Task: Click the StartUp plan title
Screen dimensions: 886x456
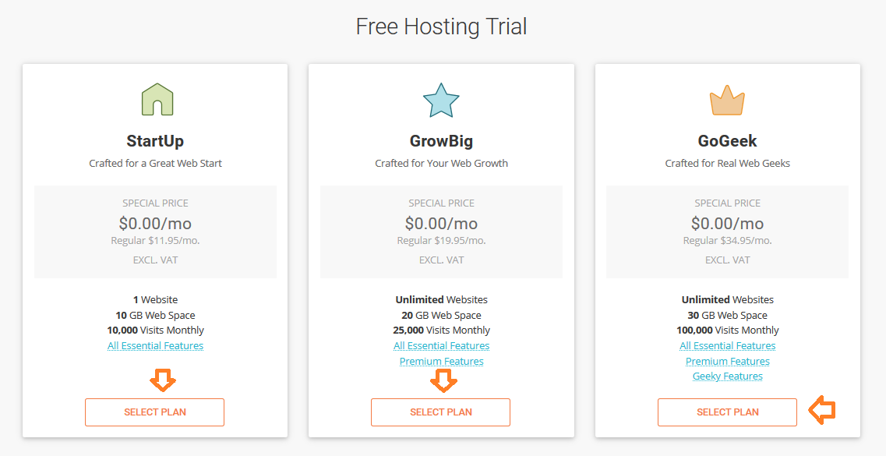Action: click(155, 141)
